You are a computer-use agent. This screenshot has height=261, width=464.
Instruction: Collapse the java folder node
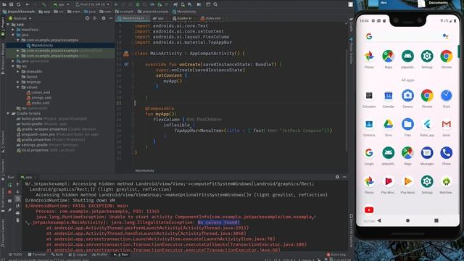[13, 35]
